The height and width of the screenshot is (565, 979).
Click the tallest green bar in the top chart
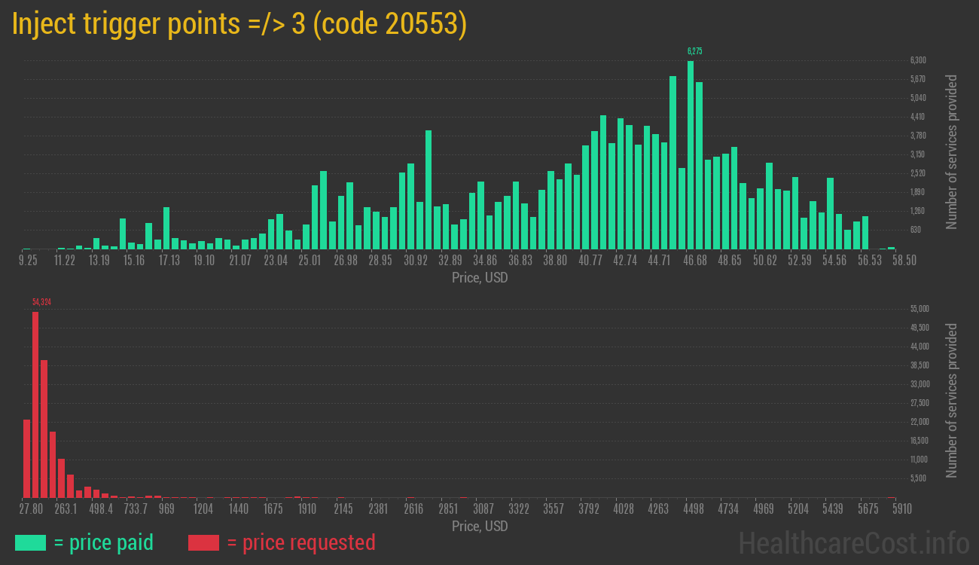coord(691,154)
